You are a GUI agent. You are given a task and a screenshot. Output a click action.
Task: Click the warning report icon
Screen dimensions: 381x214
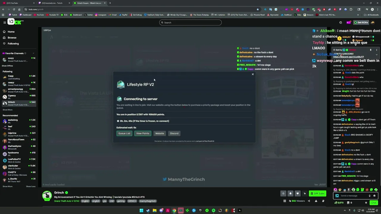click(316, 201)
